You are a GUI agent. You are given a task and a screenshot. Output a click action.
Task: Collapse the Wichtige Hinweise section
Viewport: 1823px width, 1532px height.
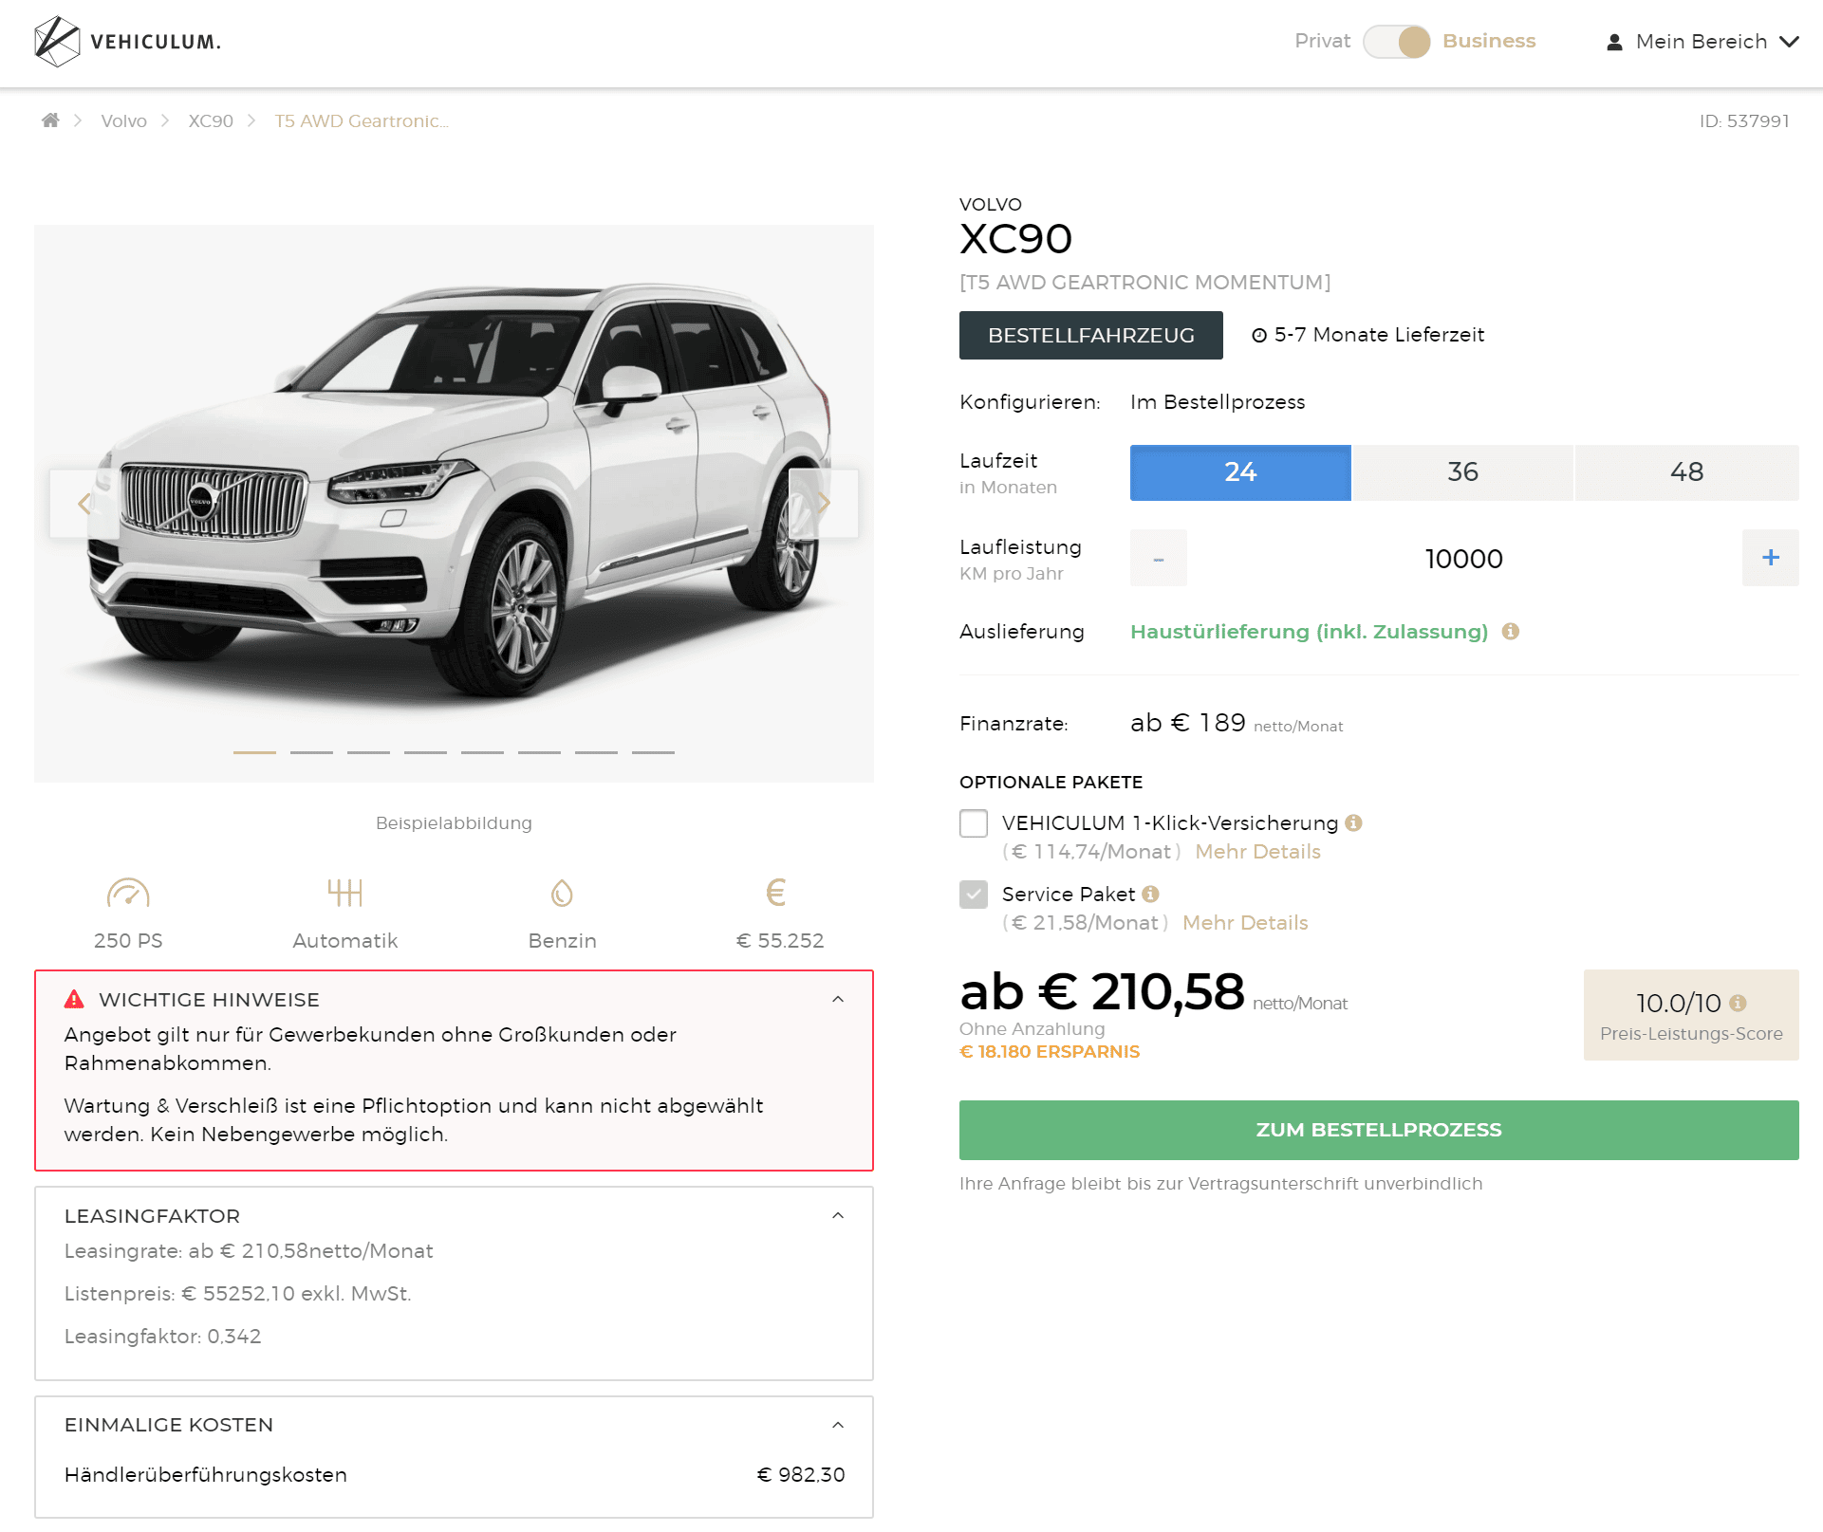coord(838,999)
